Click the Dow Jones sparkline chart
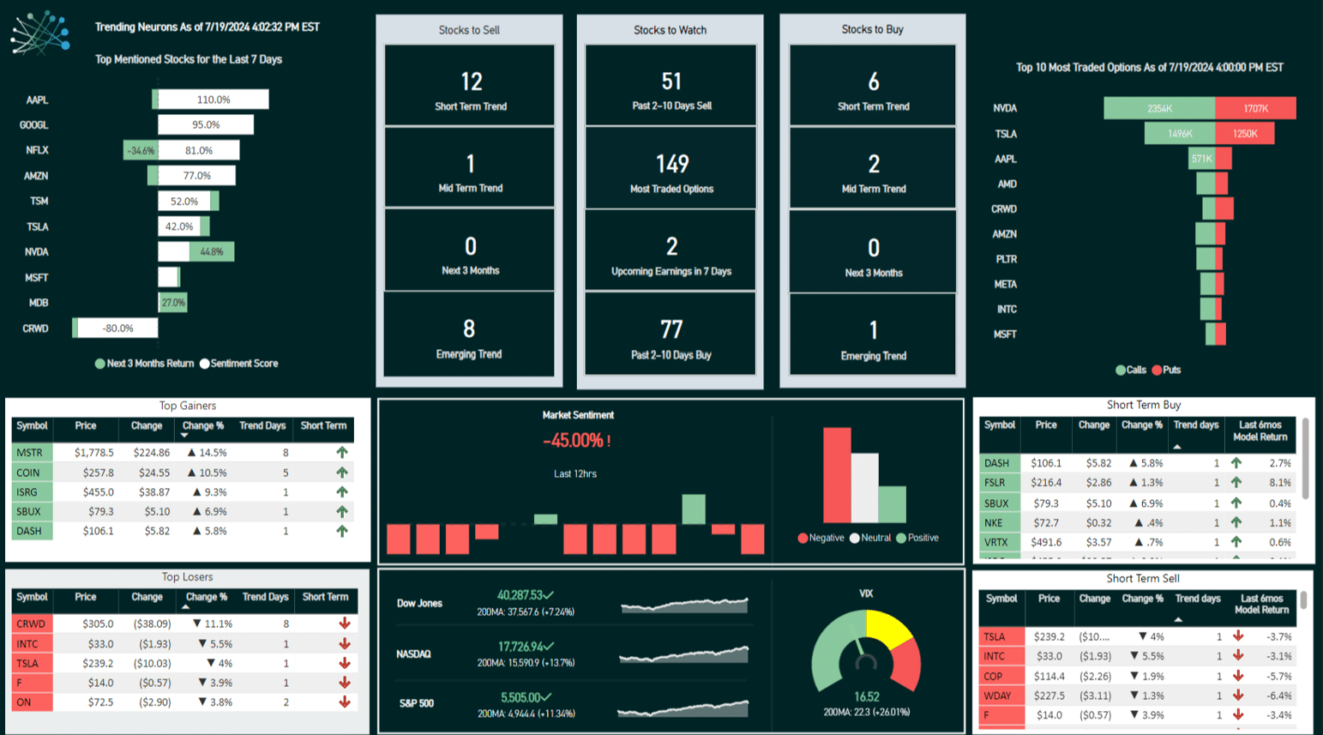The image size is (1323, 735). tap(684, 605)
